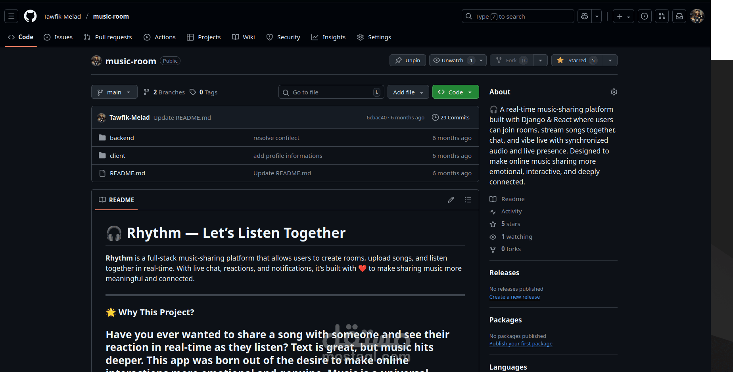Open the user profile avatar menu
Image resolution: width=733 pixels, height=372 pixels.
[697, 16]
